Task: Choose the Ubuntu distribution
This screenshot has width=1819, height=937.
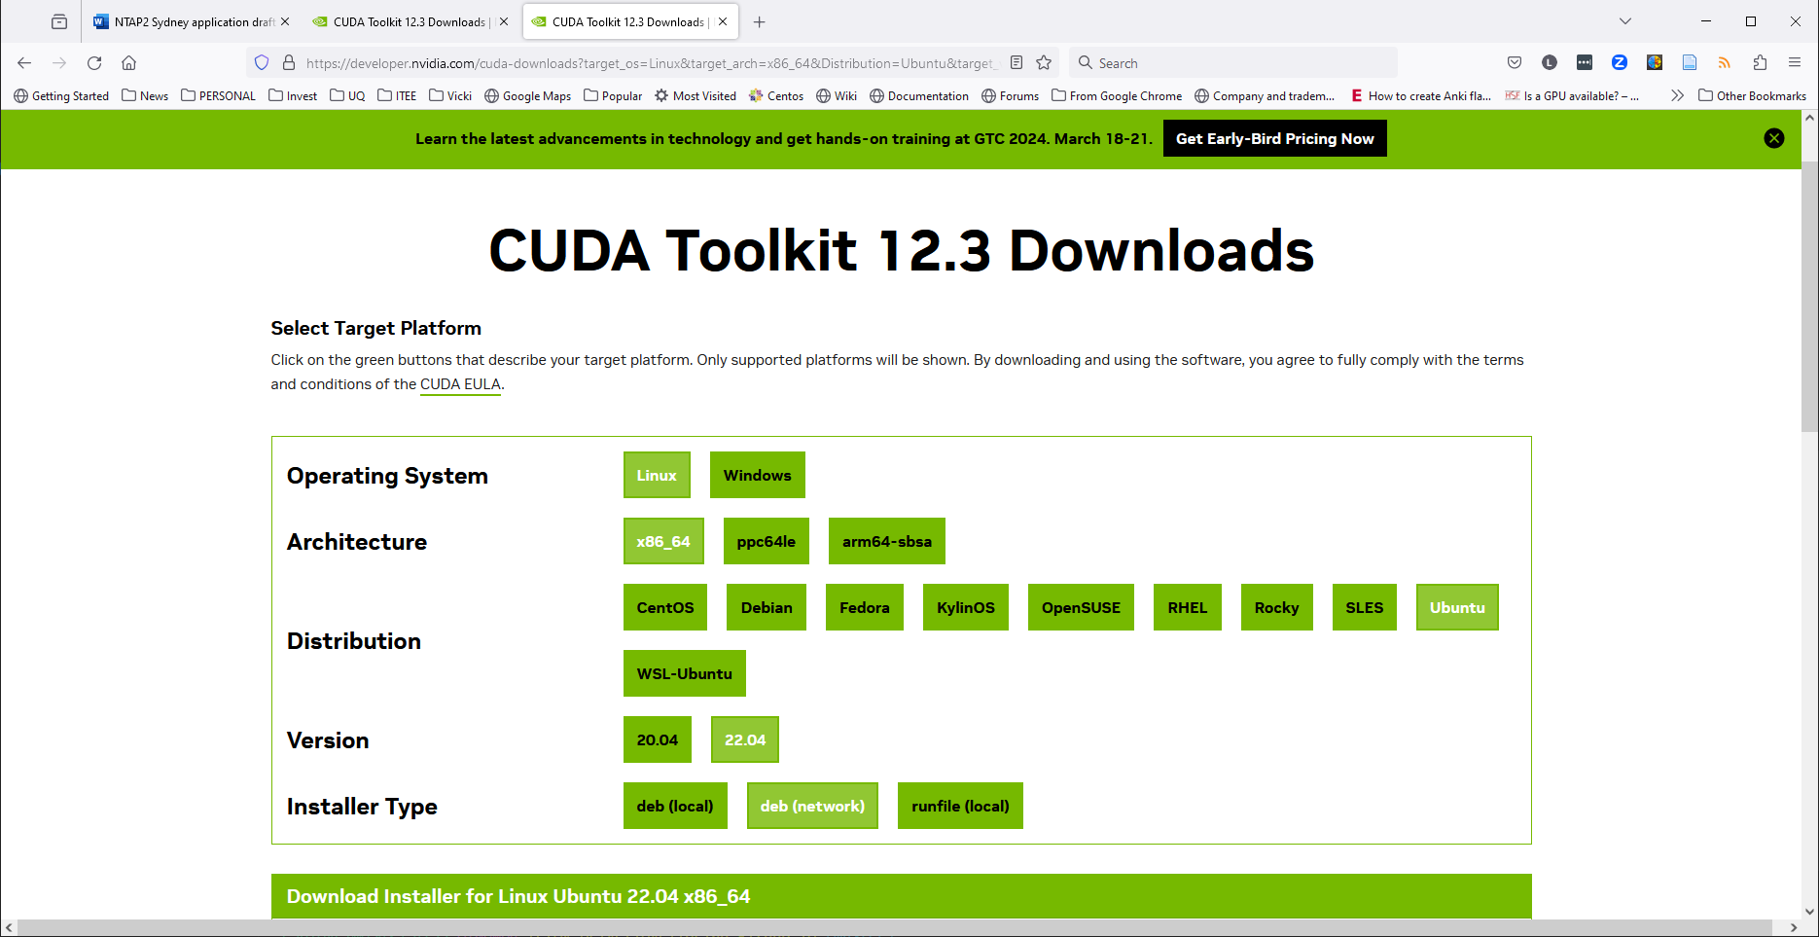Action: (x=1457, y=607)
